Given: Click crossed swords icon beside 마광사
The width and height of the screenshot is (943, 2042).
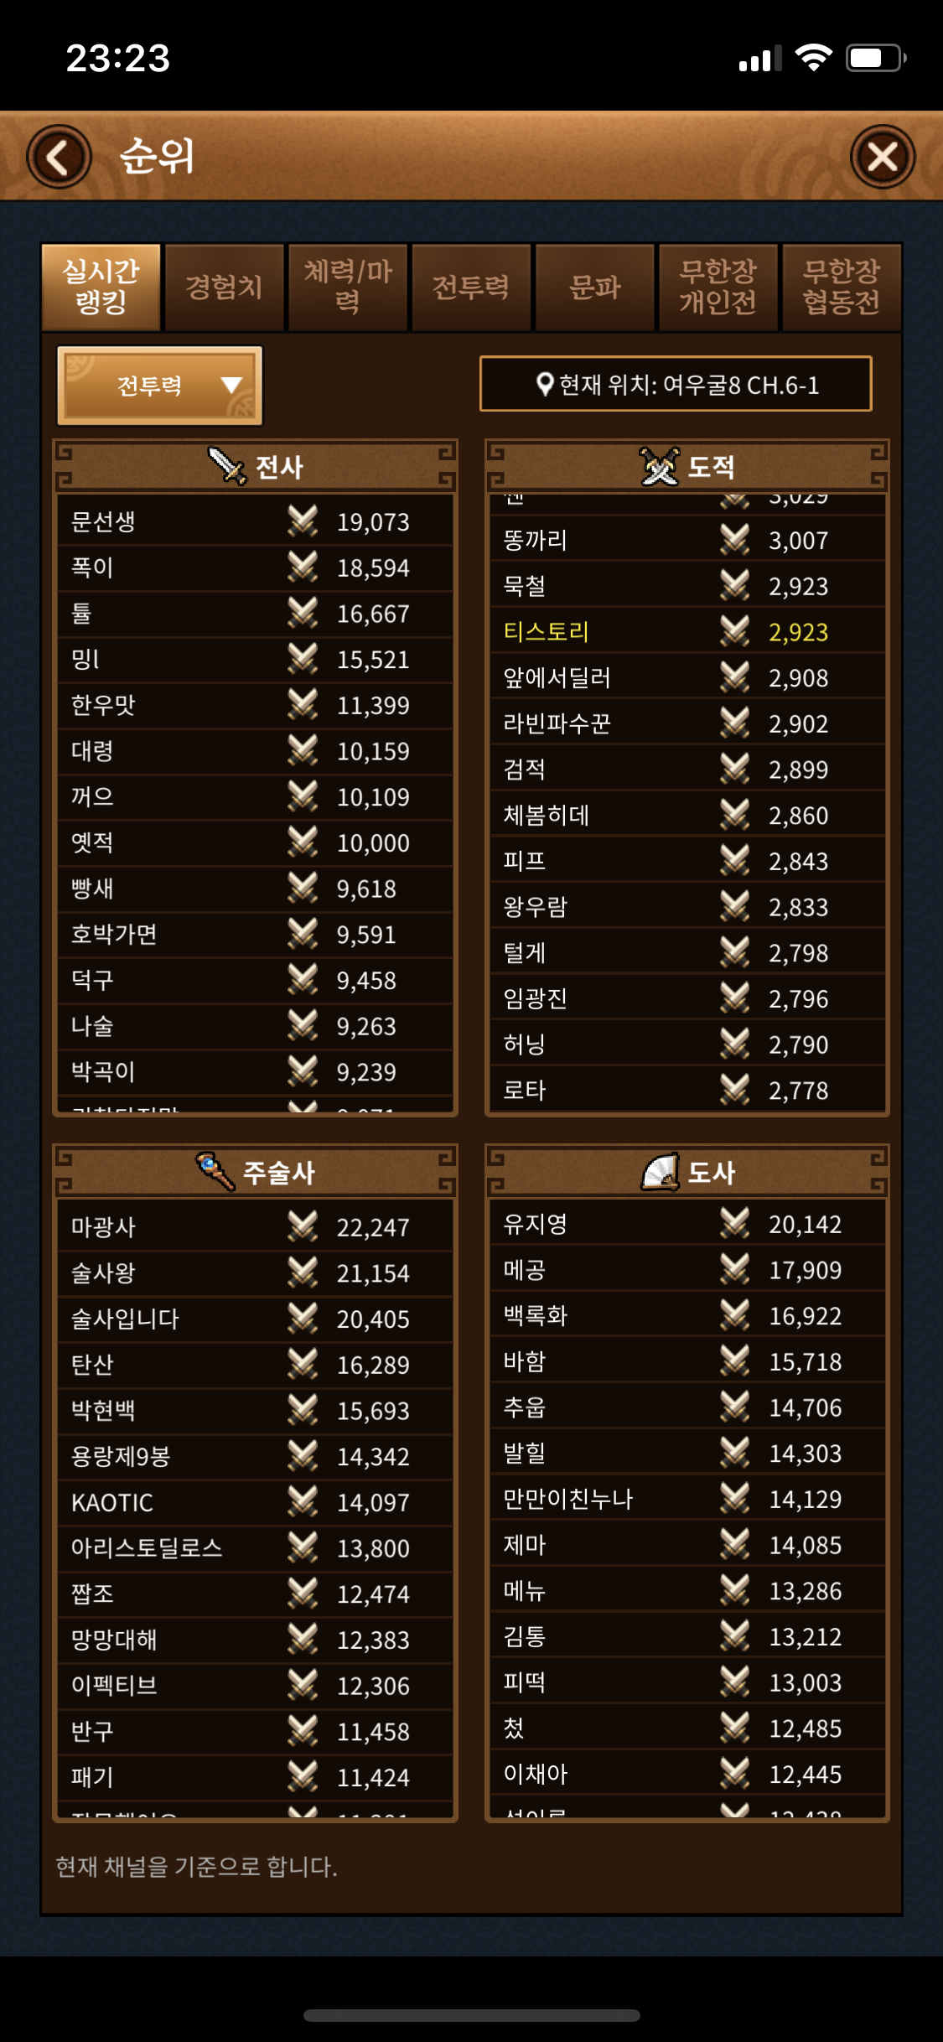Looking at the screenshot, I should click(x=303, y=1226).
